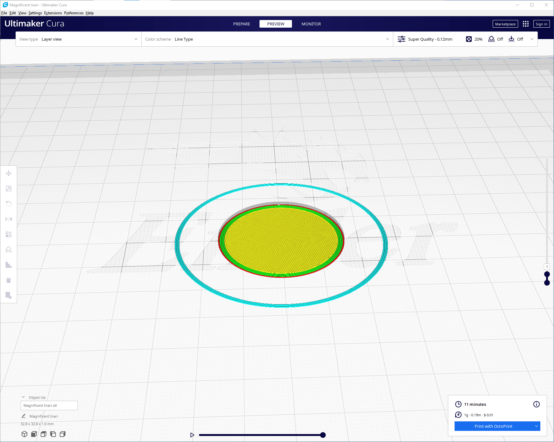Click the path slider handle at bottom
The width and height of the screenshot is (554, 442).
323,435
